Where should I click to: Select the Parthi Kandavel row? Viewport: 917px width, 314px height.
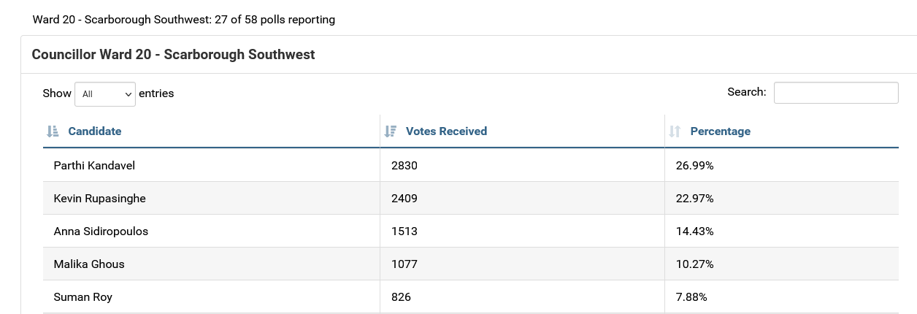click(94, 166)
